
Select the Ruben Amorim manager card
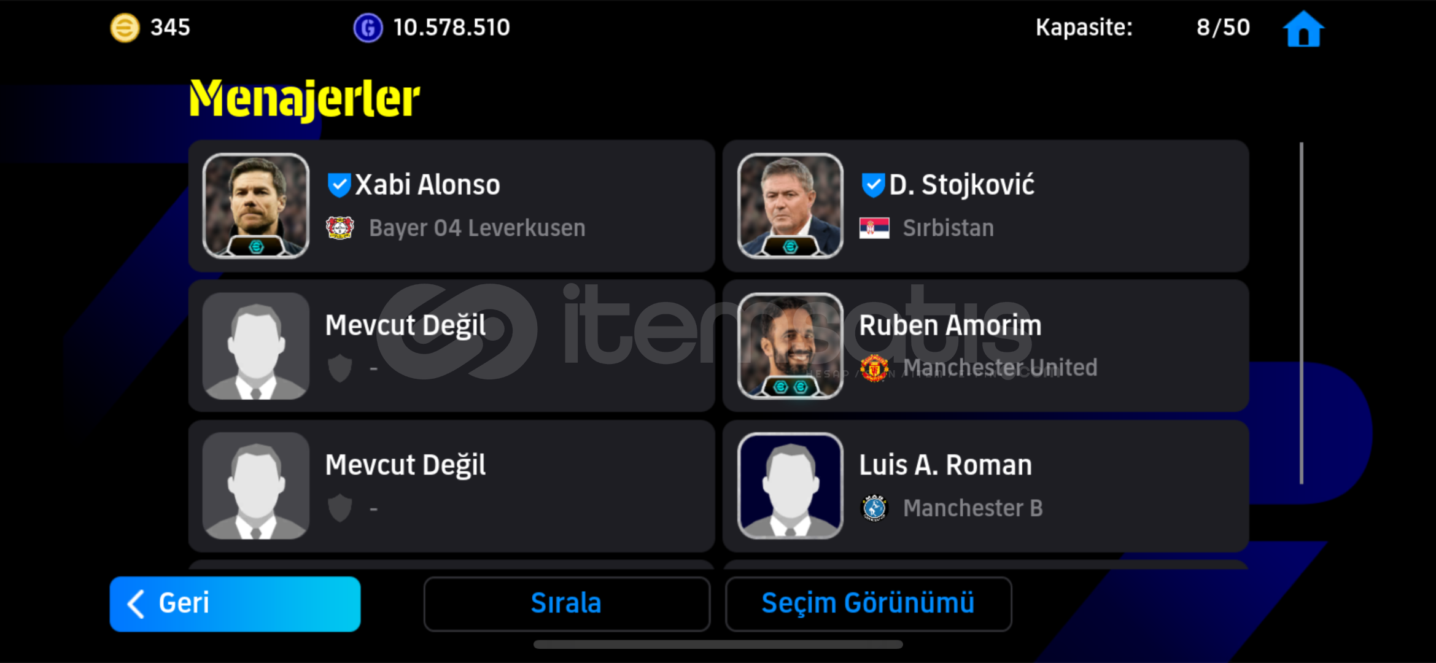point(985,346)
